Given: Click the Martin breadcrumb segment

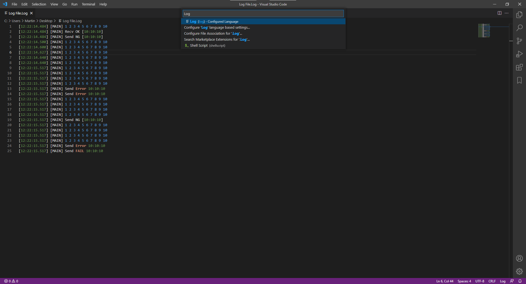Looking at the screenshot, I should pos(30,21).
